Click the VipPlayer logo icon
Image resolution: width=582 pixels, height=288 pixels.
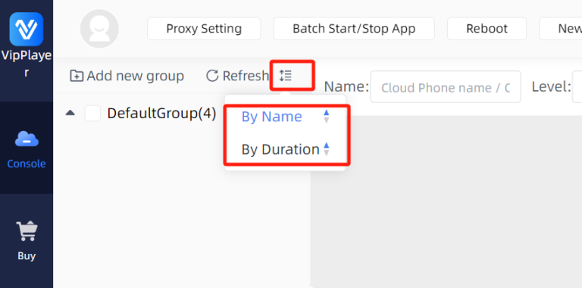click(27, 29)
